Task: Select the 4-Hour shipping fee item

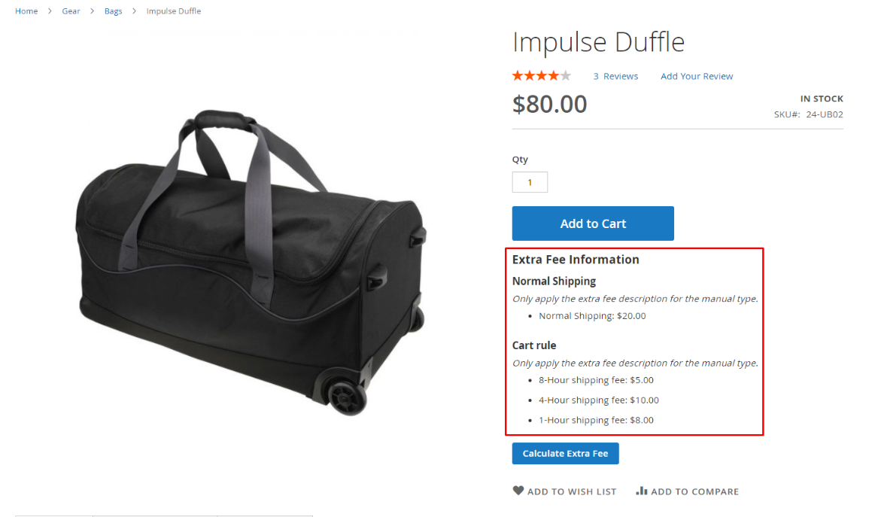Action: pyautogui.click(x=598, y=400)
